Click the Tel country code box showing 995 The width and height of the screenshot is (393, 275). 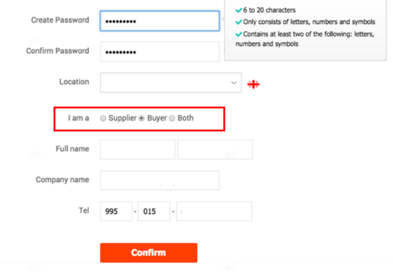tap(116, 211)
